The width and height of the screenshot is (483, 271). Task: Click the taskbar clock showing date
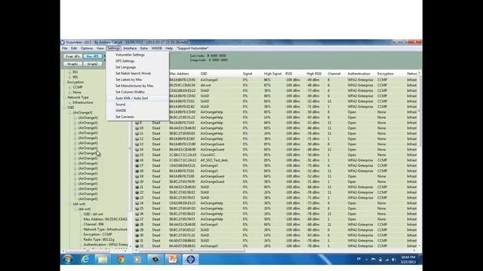(x=408, y=260)
